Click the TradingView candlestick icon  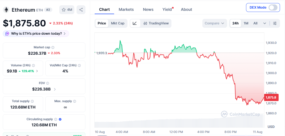click(x=145, y=23)
